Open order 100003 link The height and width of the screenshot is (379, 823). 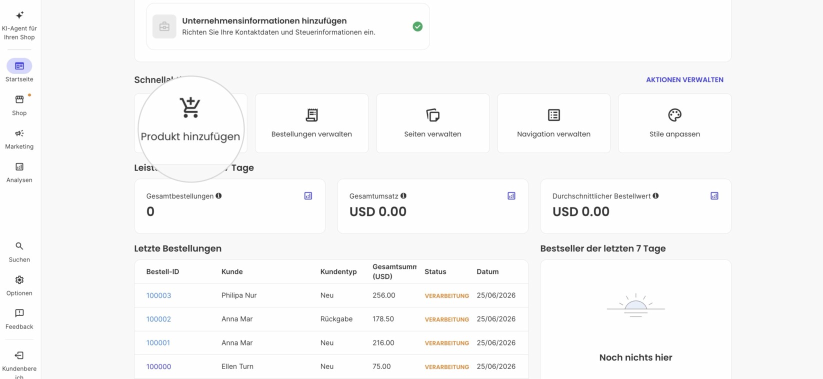(158, 295)
